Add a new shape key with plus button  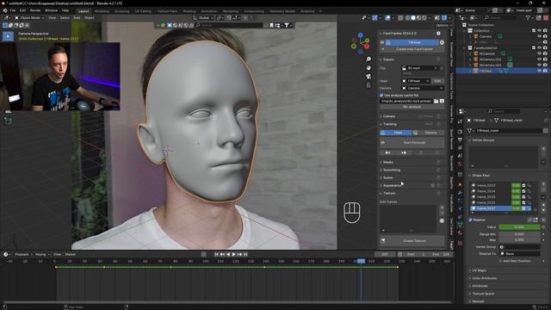[543, 183]
